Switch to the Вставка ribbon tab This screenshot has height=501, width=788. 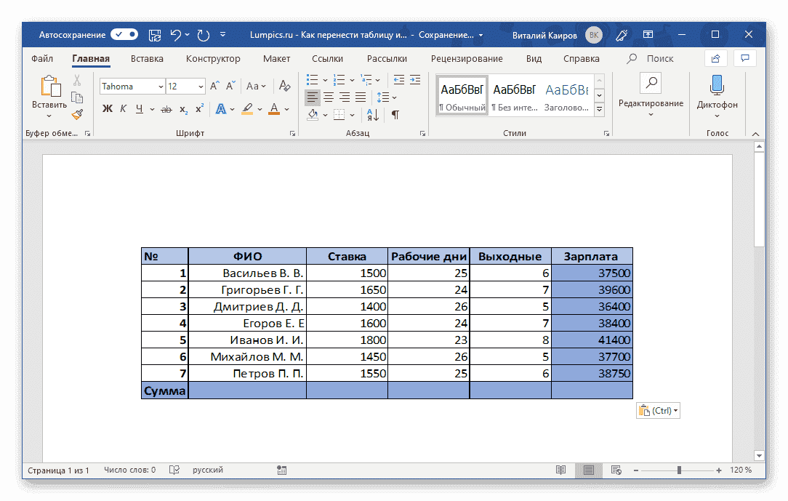click(146, 59)
